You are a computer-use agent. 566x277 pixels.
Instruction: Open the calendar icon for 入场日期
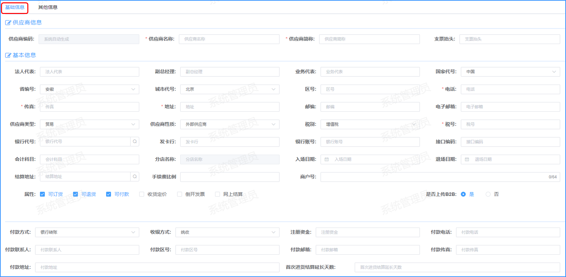(x=327, y=159)
